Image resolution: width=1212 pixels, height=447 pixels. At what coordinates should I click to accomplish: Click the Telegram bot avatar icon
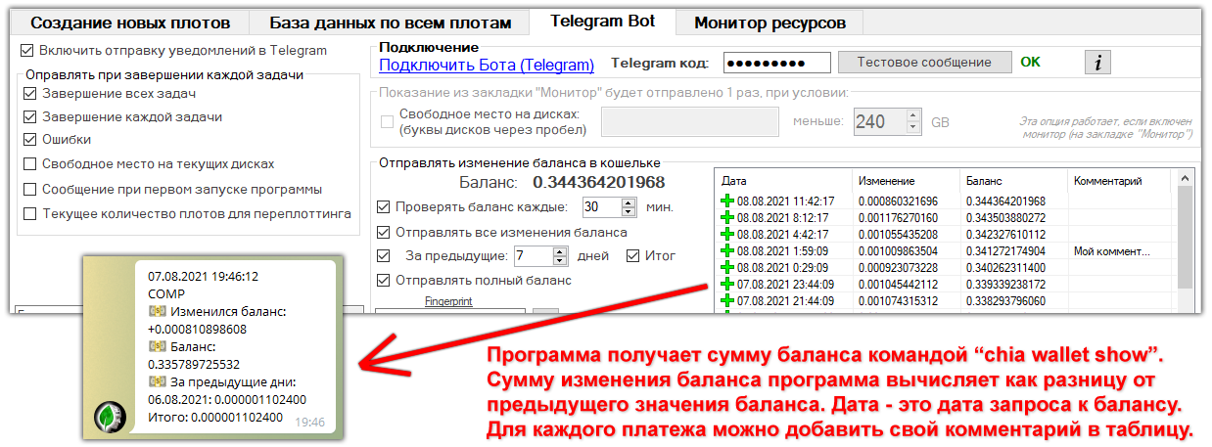coord(109,417)
